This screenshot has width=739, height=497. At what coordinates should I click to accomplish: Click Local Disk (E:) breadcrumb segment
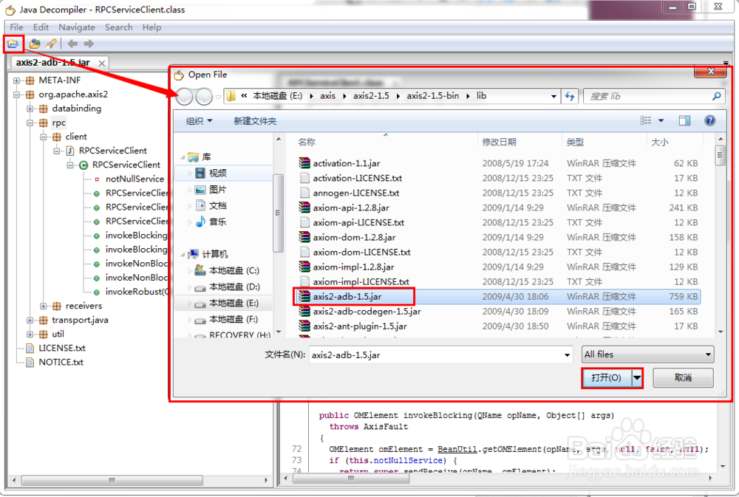[278, 96]
